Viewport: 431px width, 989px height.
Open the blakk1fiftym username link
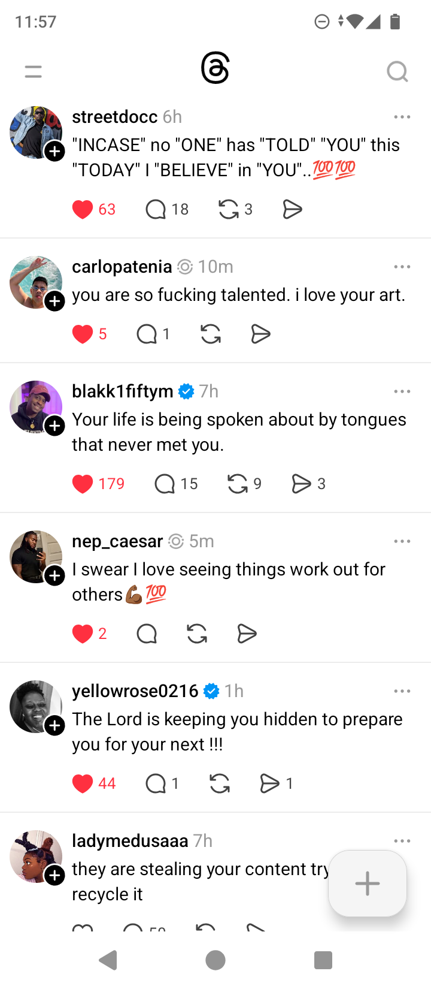pos(123,391)
